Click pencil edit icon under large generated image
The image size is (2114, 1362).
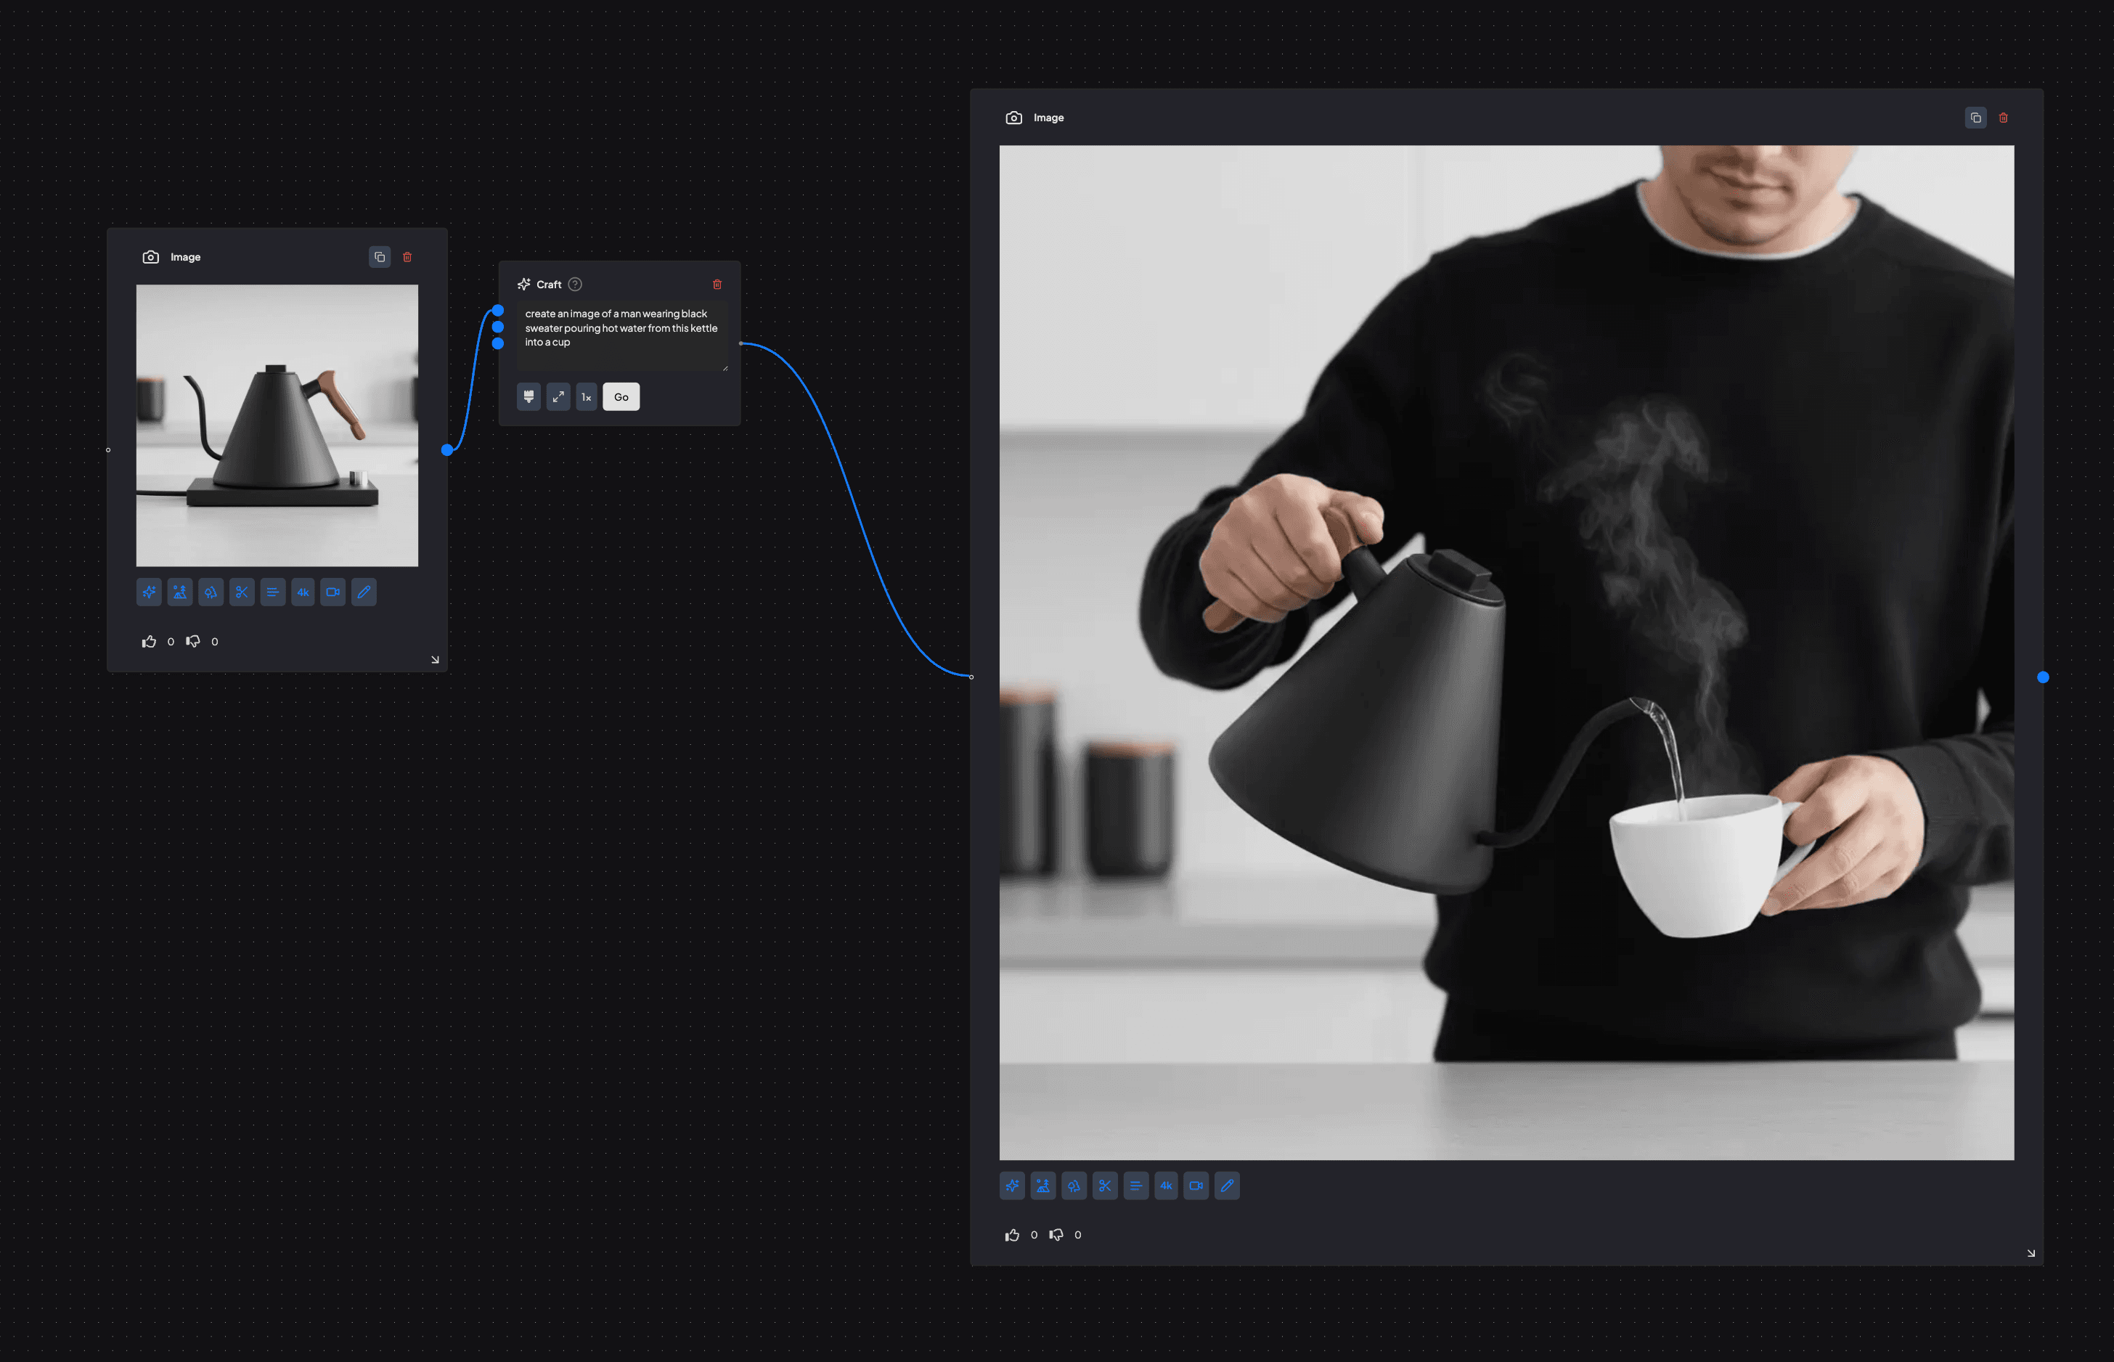1227,1186
